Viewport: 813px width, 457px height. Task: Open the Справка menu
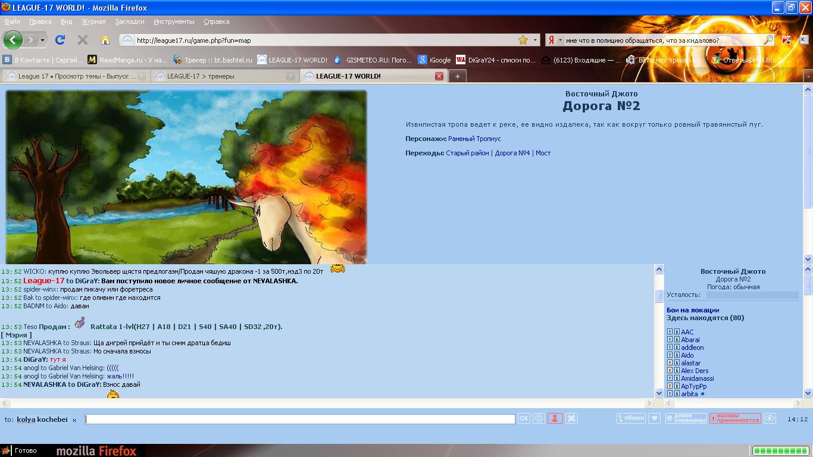[216, 21]
